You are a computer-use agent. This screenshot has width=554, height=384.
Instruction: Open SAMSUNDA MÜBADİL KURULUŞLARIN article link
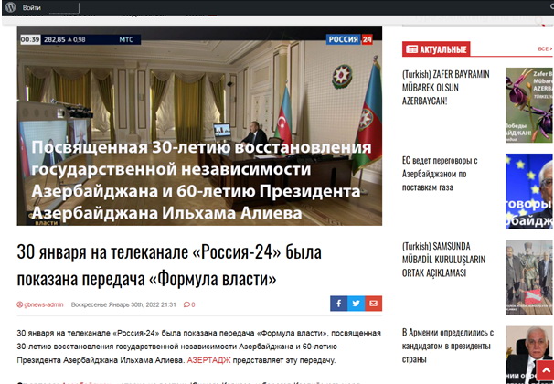tap(443, 260)
